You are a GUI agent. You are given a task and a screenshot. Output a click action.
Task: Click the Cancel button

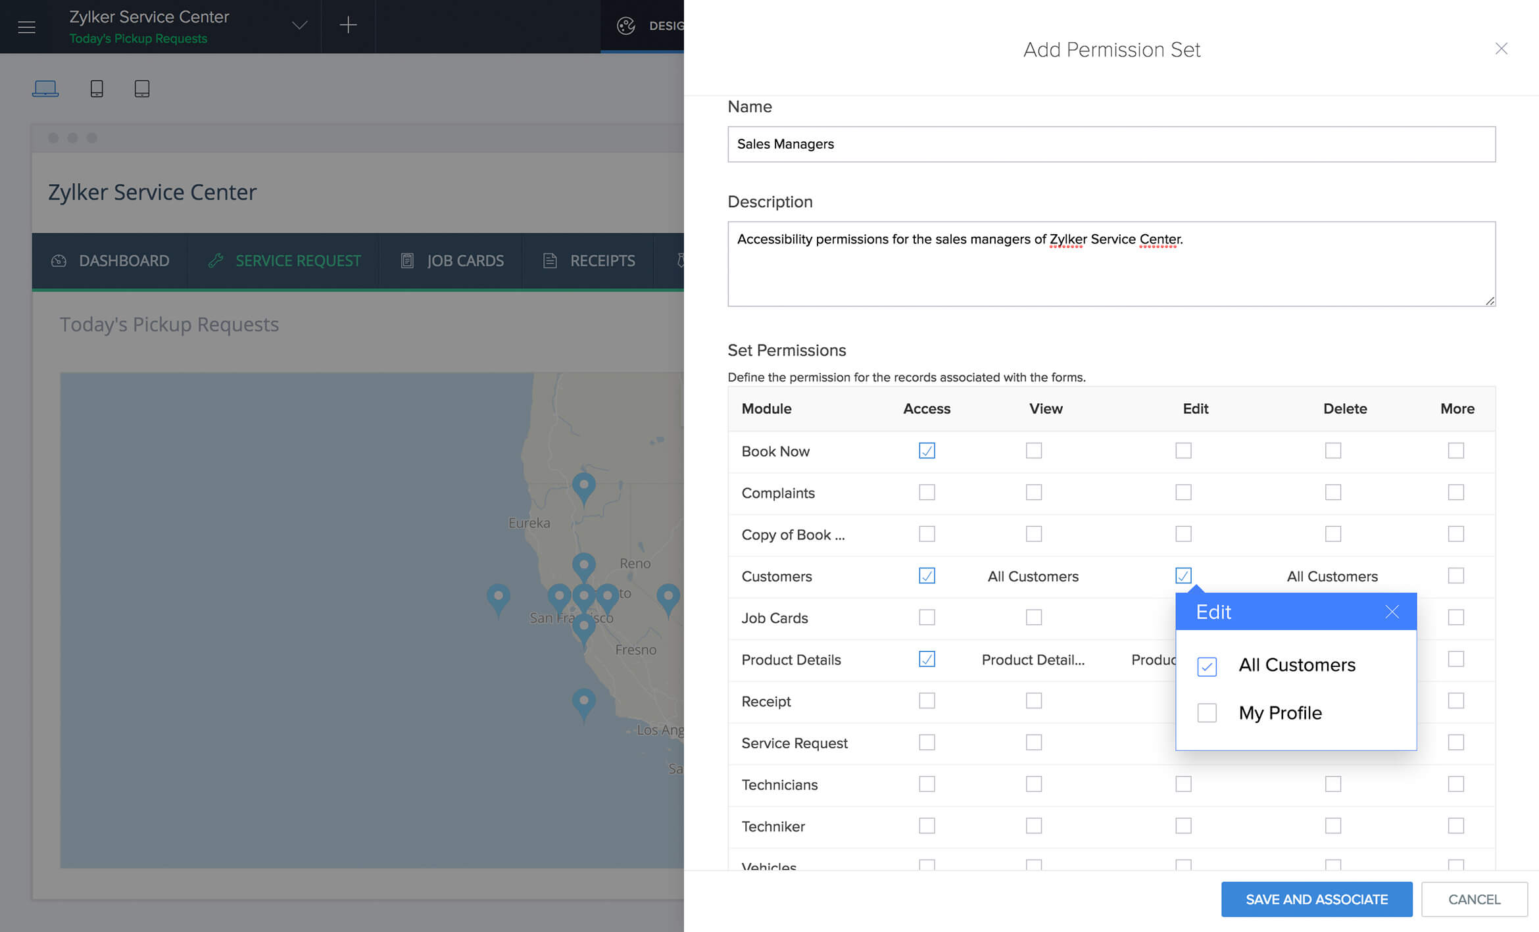coord(1475,899)
